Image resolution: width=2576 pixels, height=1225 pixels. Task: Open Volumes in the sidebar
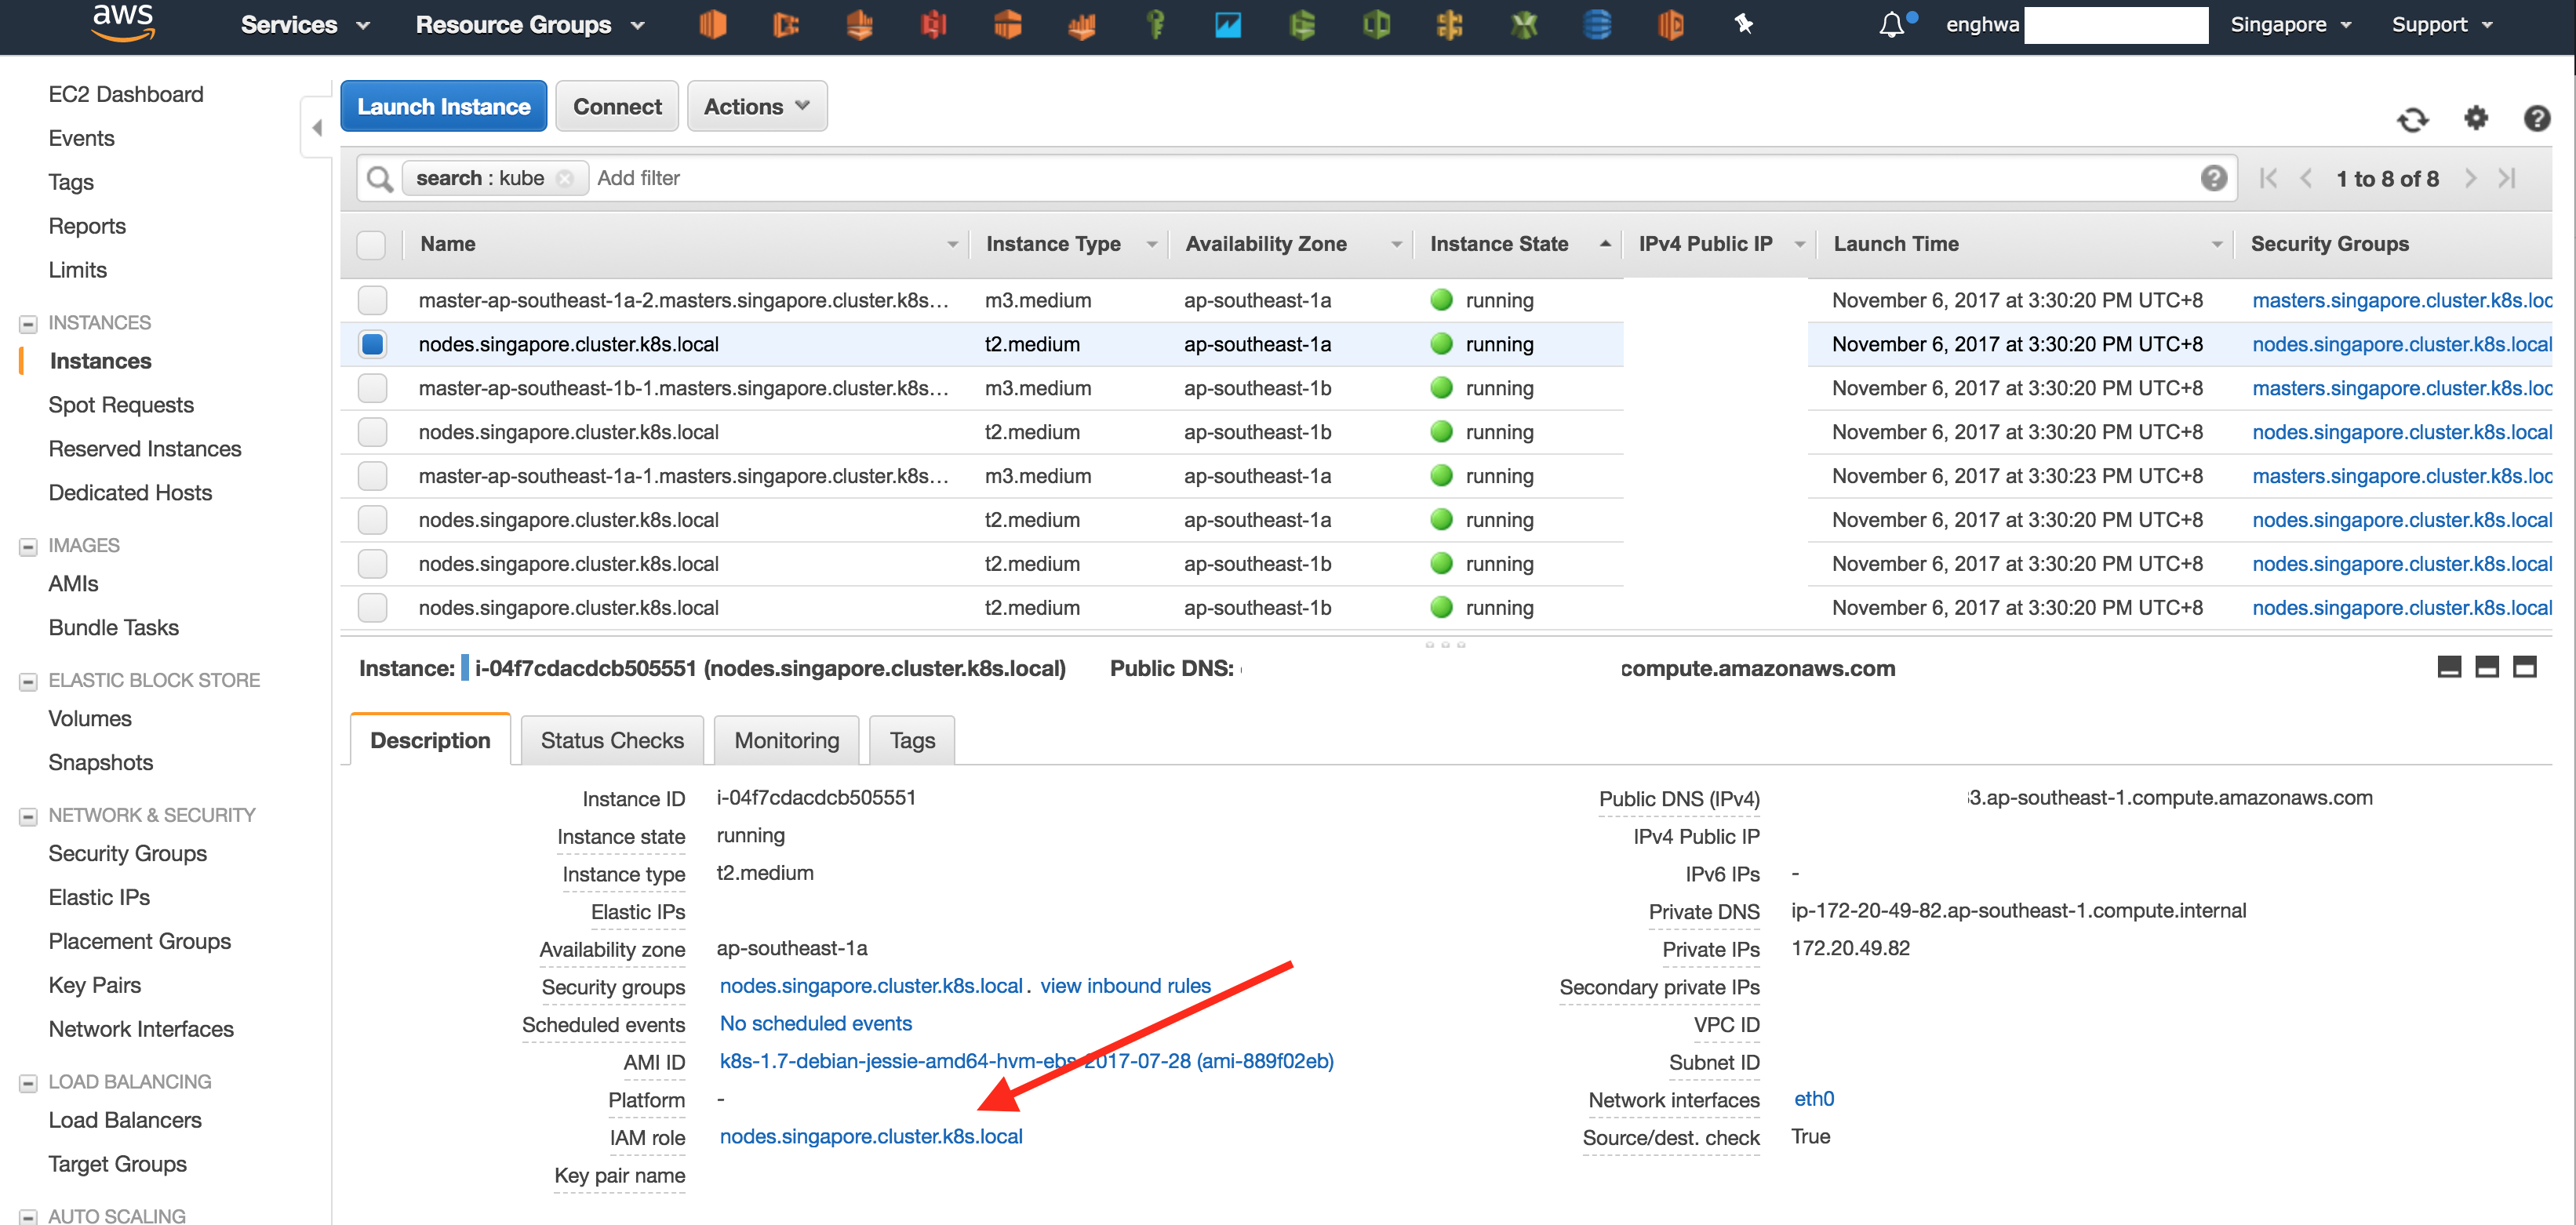point(90,718)
